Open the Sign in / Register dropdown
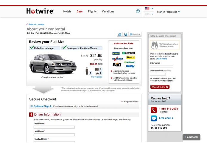This screenshot has height=147, width=207. pyautogui.click(x=168, y=12)
